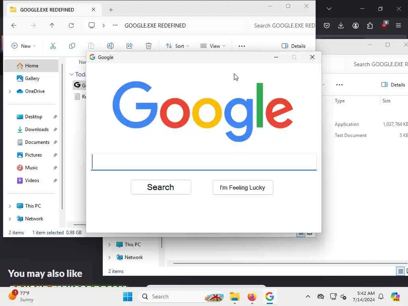Image resolution: width=408 pixels, height=306 pixels.
Task: Open the uBlock Origin extension icon
Action: (x=384, y=25)
